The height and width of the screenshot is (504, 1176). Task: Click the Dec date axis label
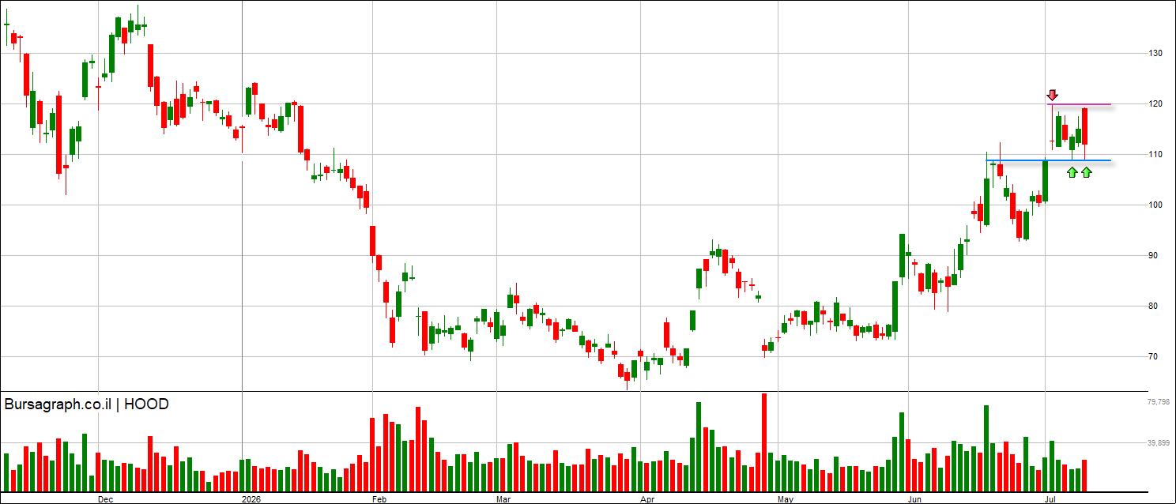coord(105,499)
